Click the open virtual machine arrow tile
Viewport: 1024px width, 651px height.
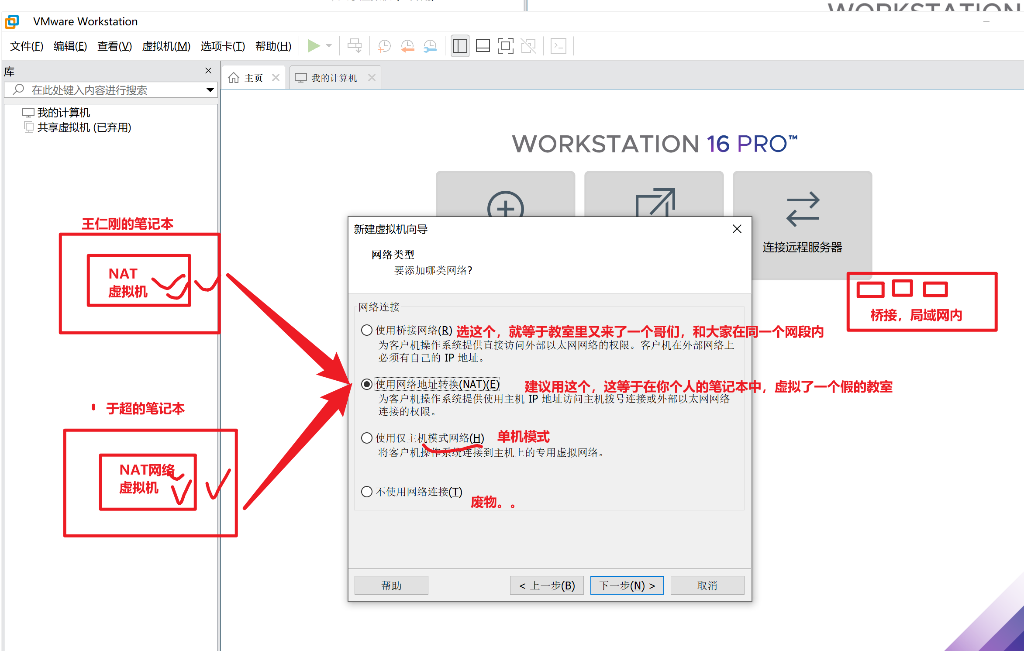(654, 194)
